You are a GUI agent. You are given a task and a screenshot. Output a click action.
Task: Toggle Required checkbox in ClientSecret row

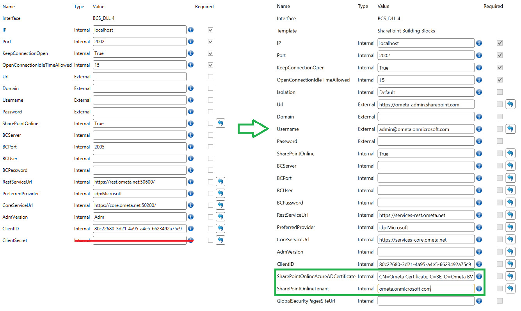click(x=211, y=240)
